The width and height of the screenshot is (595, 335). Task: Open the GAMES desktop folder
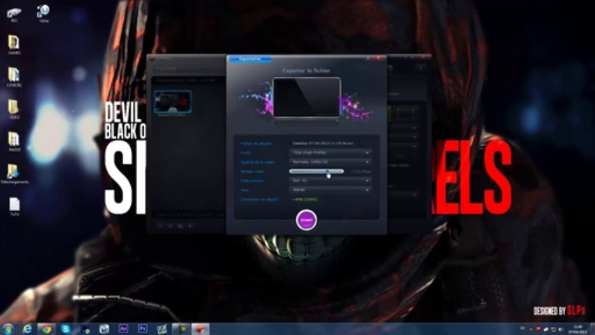[14, 45]
